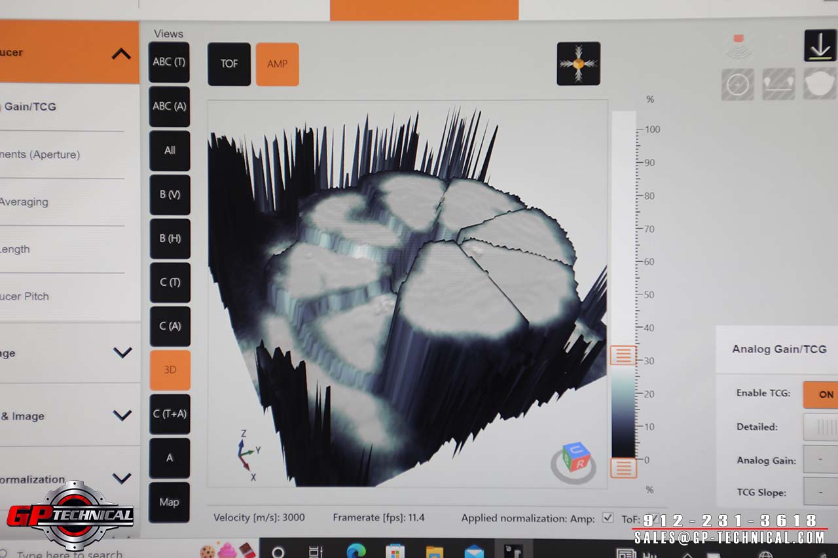Screen dimensions: 838x558
Task: Click the center/reset view arrows icon
Action: point(578,63)
